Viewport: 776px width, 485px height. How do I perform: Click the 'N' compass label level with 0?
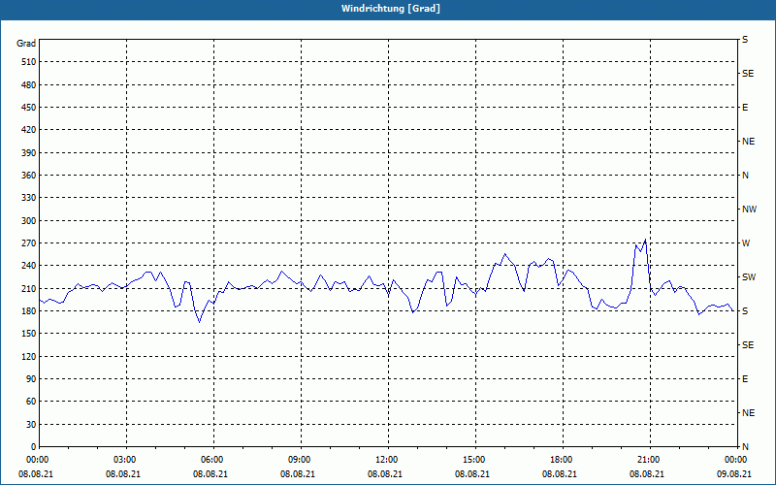745,447
